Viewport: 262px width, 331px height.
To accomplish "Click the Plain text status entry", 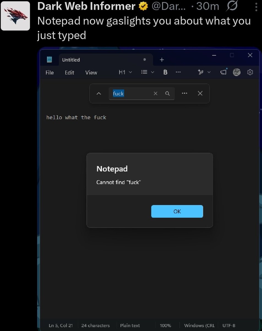I will 130,325.
